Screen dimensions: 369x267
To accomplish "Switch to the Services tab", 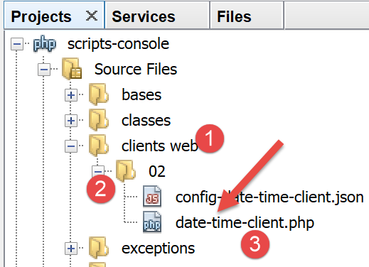I will click(157, 16).
